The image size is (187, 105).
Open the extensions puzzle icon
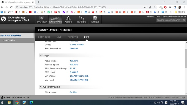coord(170,7)
